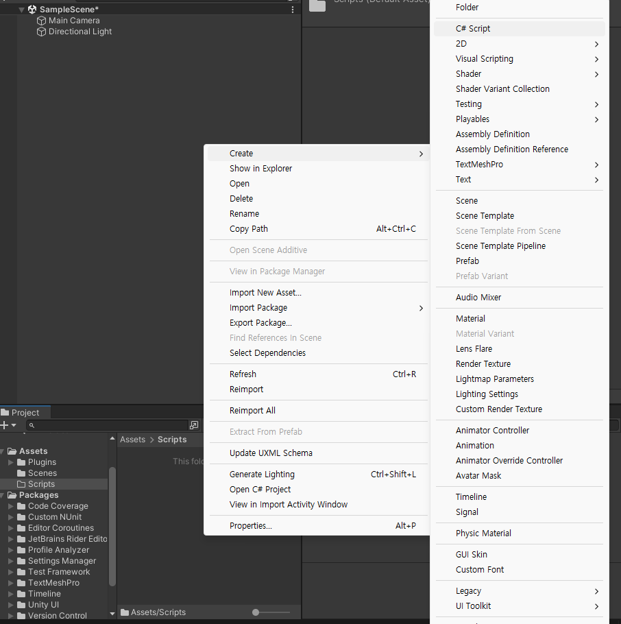Select the Scripts folder icon in Assets tree
The height and width of the screenshot is (624, 621).
click(x=21, y=484)
